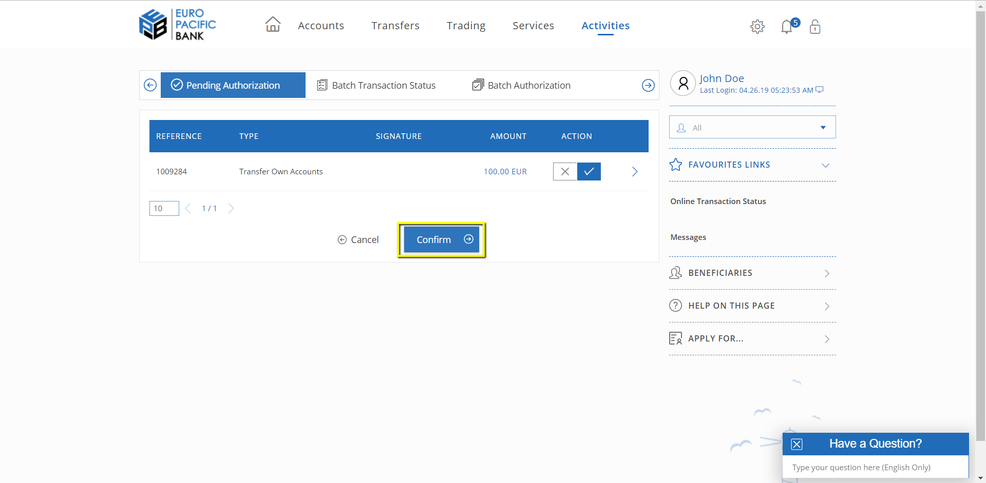Viewport: 986px width, 483px height.
Task: Go to the home page icon
Action: pyautogui.click(x=273, y=24)
